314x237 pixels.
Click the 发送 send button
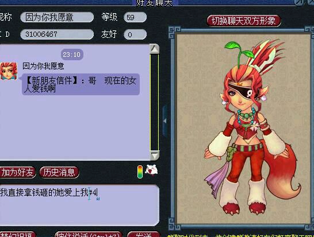[143, 235]
